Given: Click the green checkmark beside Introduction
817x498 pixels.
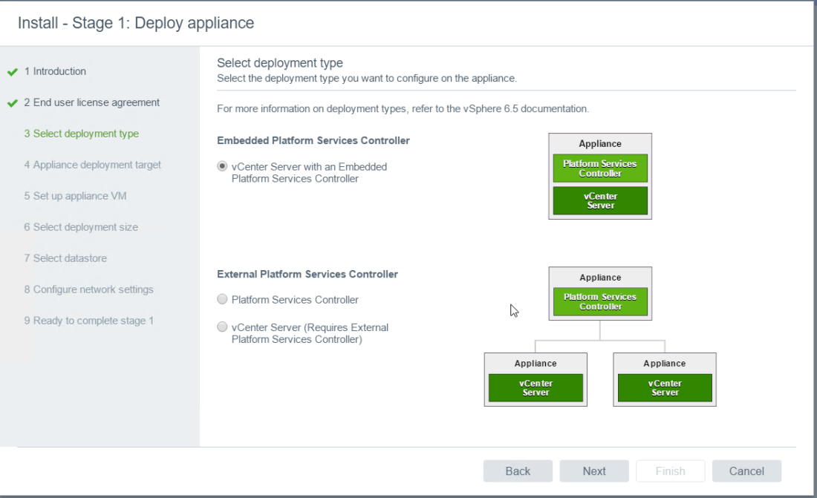Looking at the screenshot, I should (12, 72).
